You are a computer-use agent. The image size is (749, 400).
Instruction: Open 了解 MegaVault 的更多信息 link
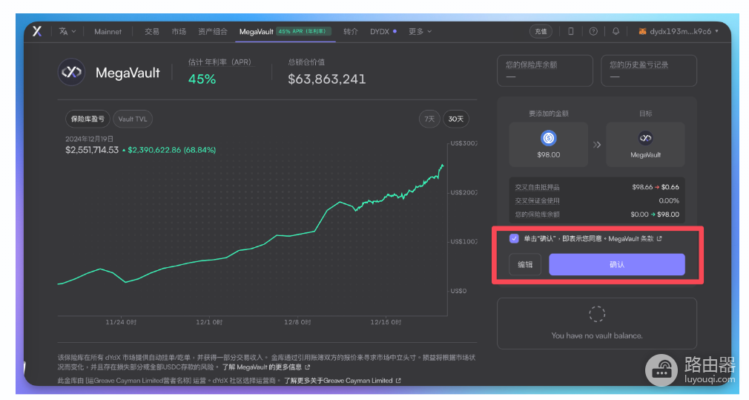pyautogui.click(x=266, y=367)
